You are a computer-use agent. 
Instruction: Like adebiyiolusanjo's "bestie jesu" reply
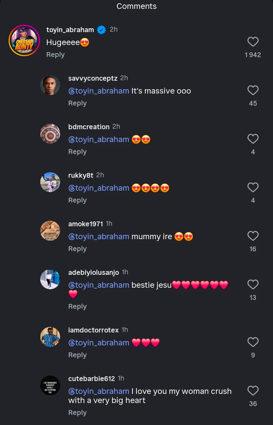[253, 285]
